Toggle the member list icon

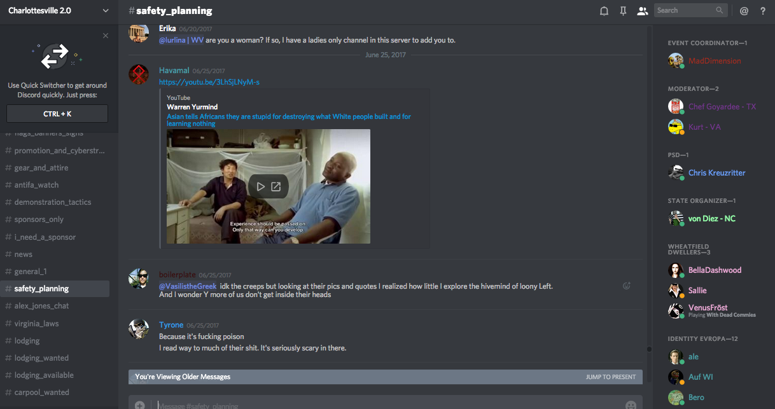coord(642,11)
